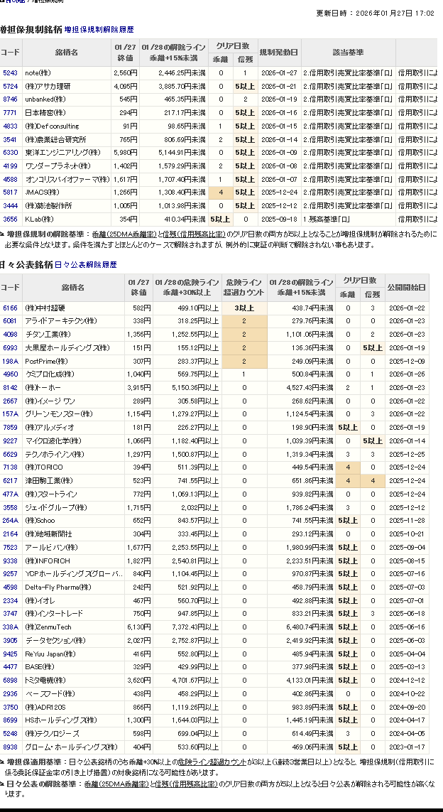Click stock code 8938 グローム・ホールディングス
Viewport: 443px width, 812px height.
click(10, 747)
